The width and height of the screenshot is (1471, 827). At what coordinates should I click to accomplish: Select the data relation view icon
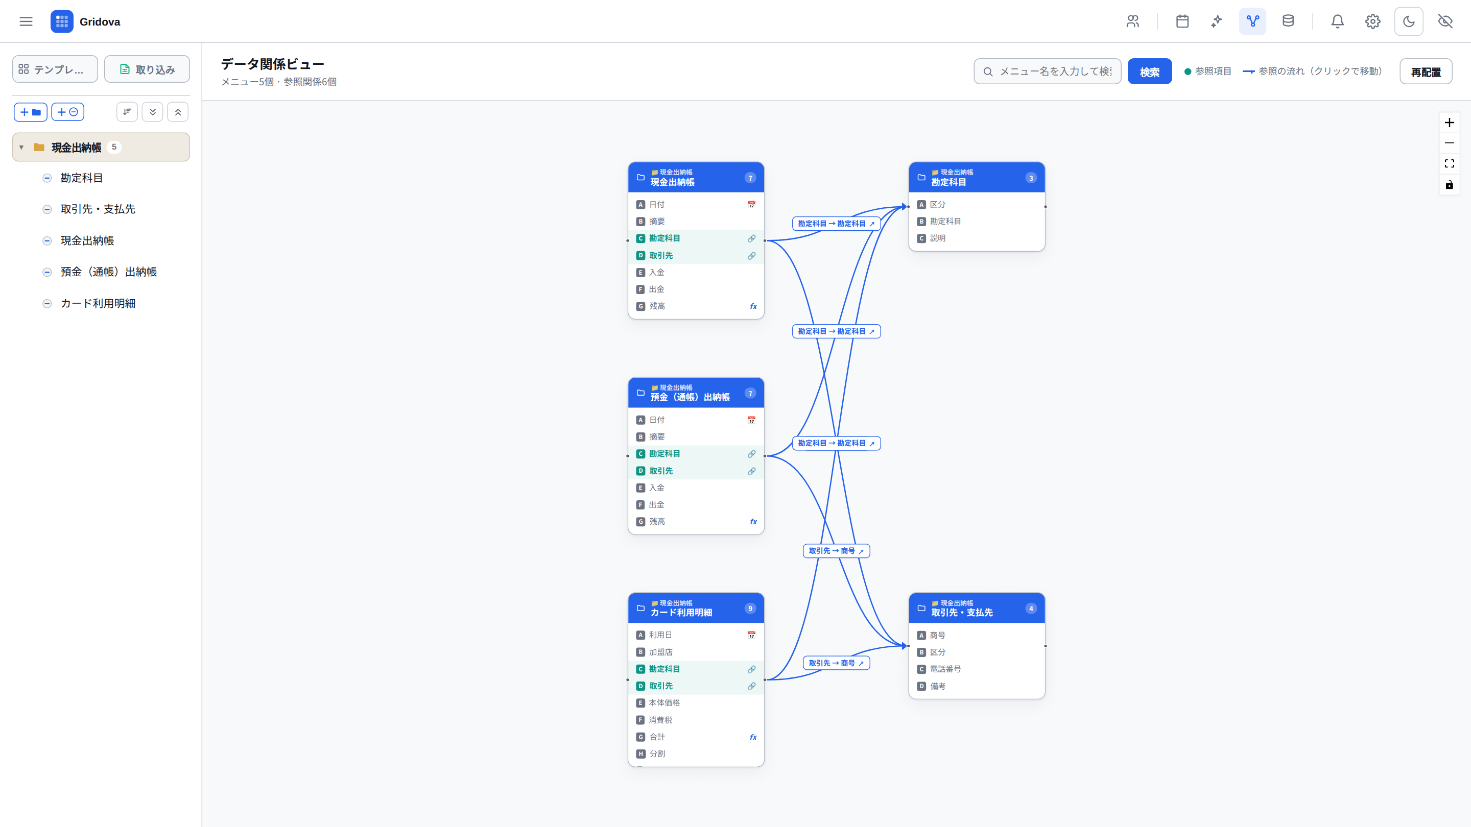[1252, 21]
